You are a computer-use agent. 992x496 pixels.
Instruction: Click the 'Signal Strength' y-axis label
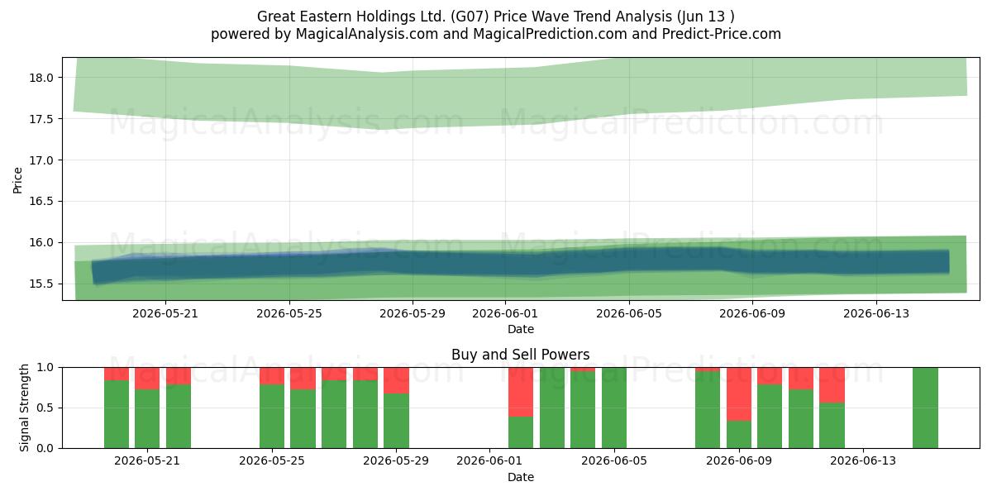[25, 408]
